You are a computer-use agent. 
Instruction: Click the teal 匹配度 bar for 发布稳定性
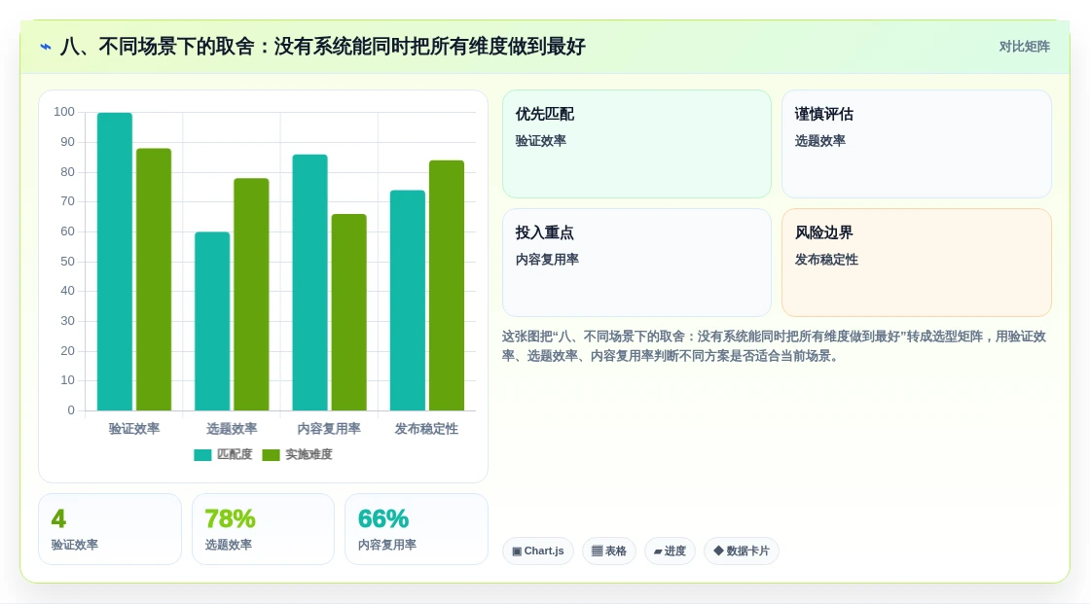coord(408,301)
